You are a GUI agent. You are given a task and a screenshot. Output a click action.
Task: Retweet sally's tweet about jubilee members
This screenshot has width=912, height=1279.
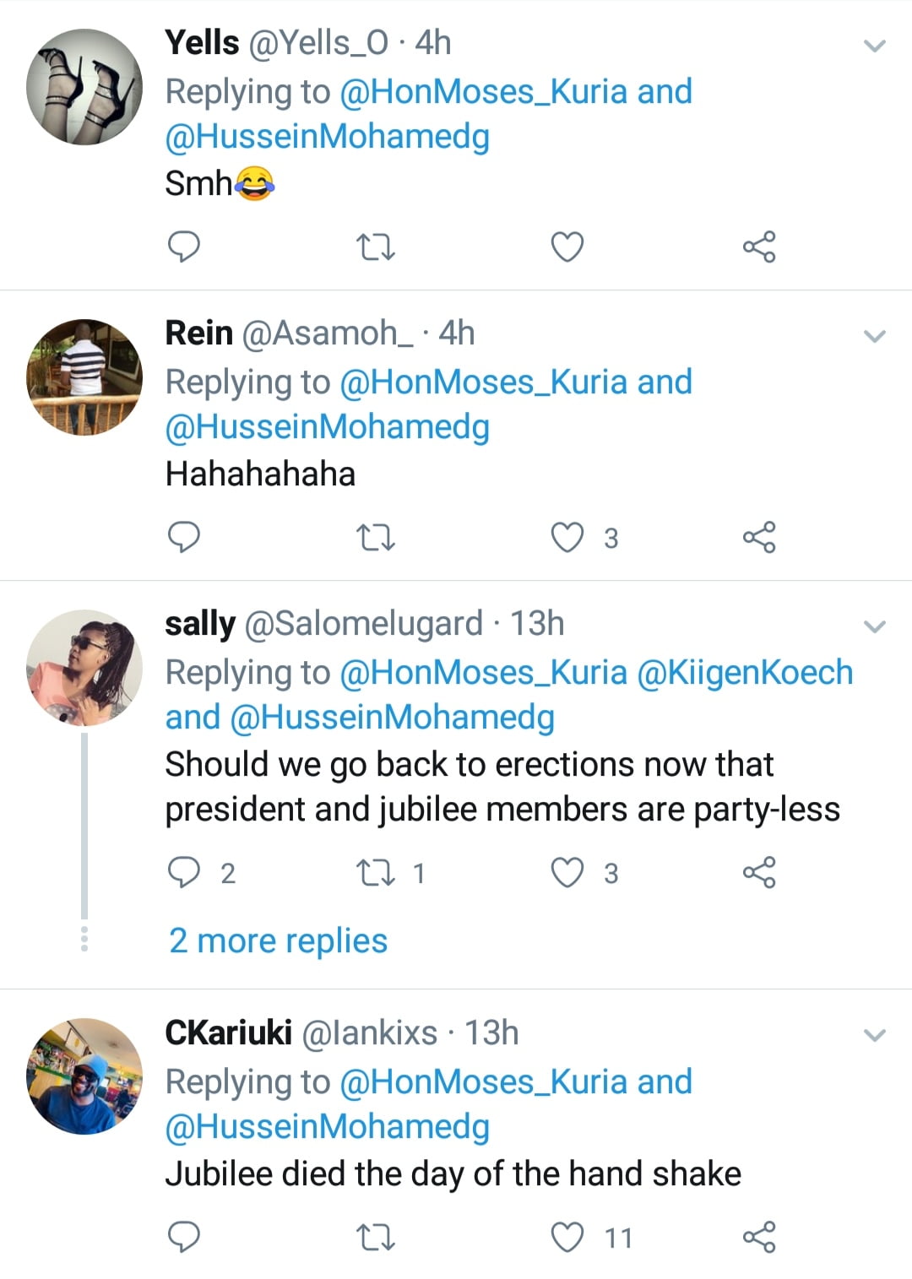376,873
